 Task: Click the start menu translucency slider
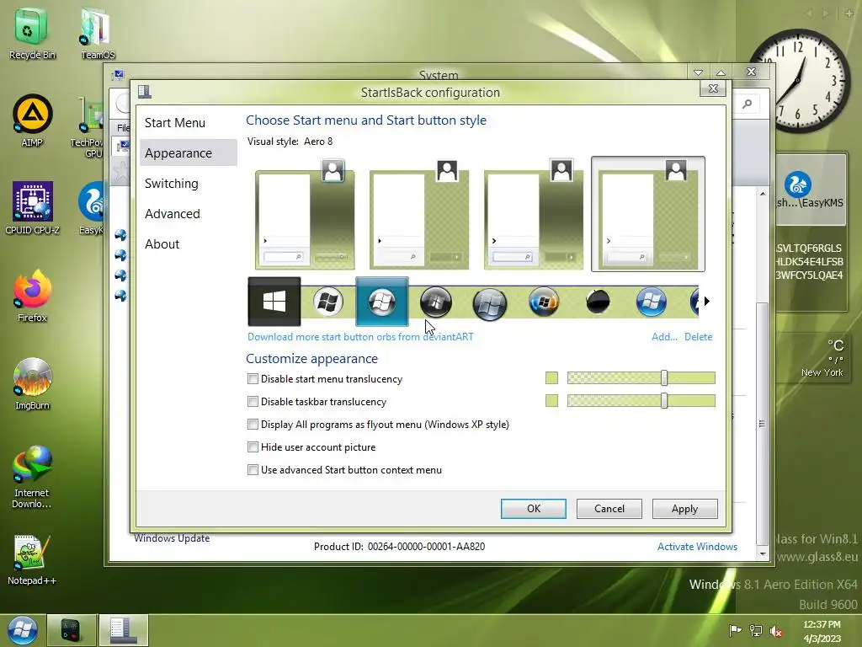[x=641, y=378]
